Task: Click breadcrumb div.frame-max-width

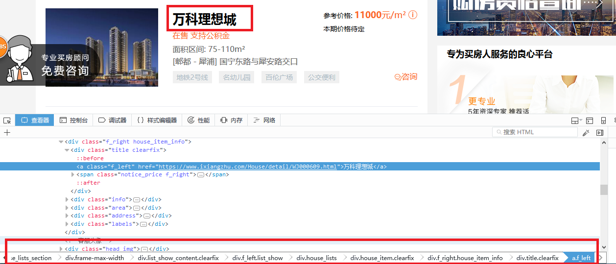Action: pyautogui.click(x=95, y=258)
